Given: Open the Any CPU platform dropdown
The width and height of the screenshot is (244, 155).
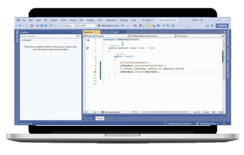Looking at the screenshot, I should (87, 26).
